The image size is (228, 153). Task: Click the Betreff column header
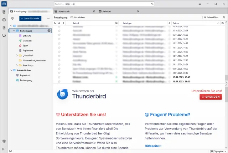pyautogui.click(x=90, y=23)
